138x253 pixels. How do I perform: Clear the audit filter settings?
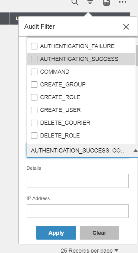99,233
